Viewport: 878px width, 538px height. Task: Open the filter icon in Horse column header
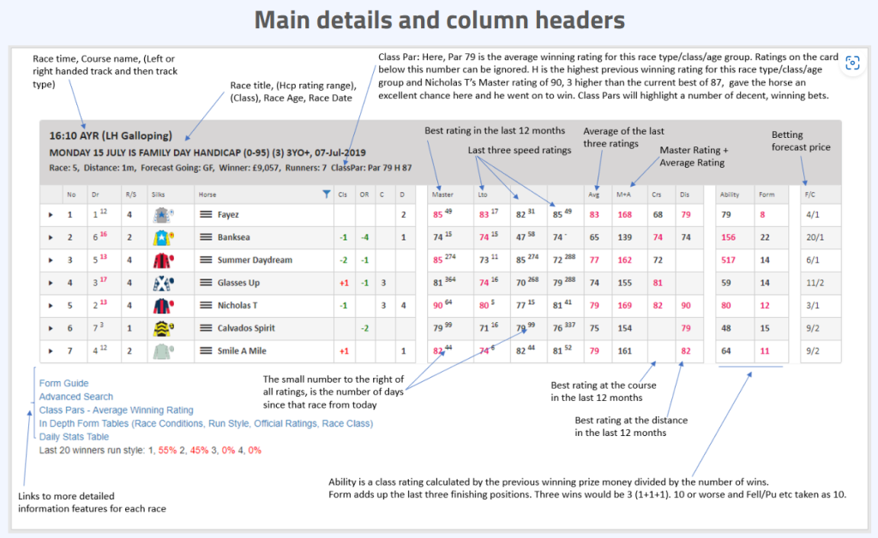(x=327, y=194)
